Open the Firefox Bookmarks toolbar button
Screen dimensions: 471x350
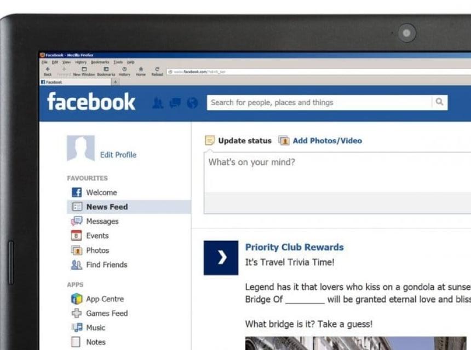pyautogui.click(x=106, y=71)
